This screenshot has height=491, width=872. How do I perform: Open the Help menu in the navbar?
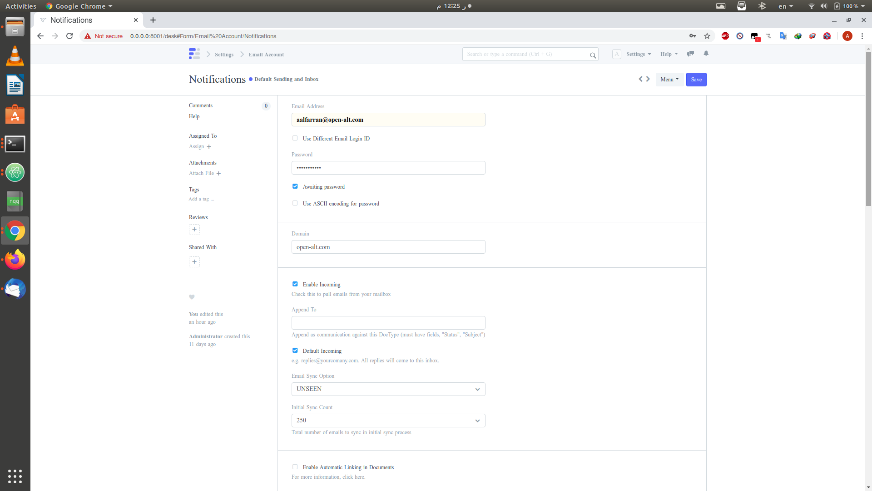(669, 54)
